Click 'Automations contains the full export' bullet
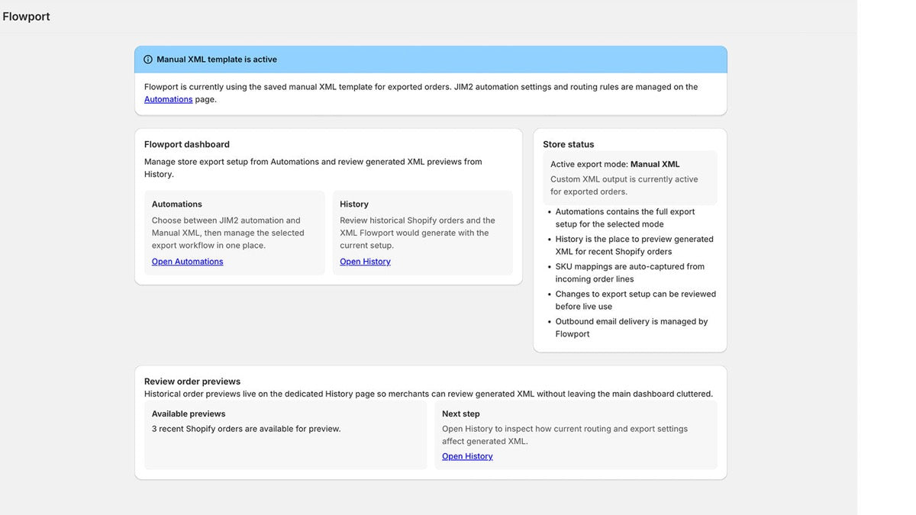Image resolution: width=916 pixels, height=515 pixels. click(625, 218)
